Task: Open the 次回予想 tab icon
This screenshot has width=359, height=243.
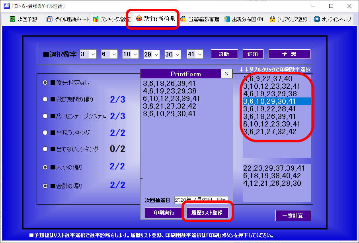Action: click(13, 19)
